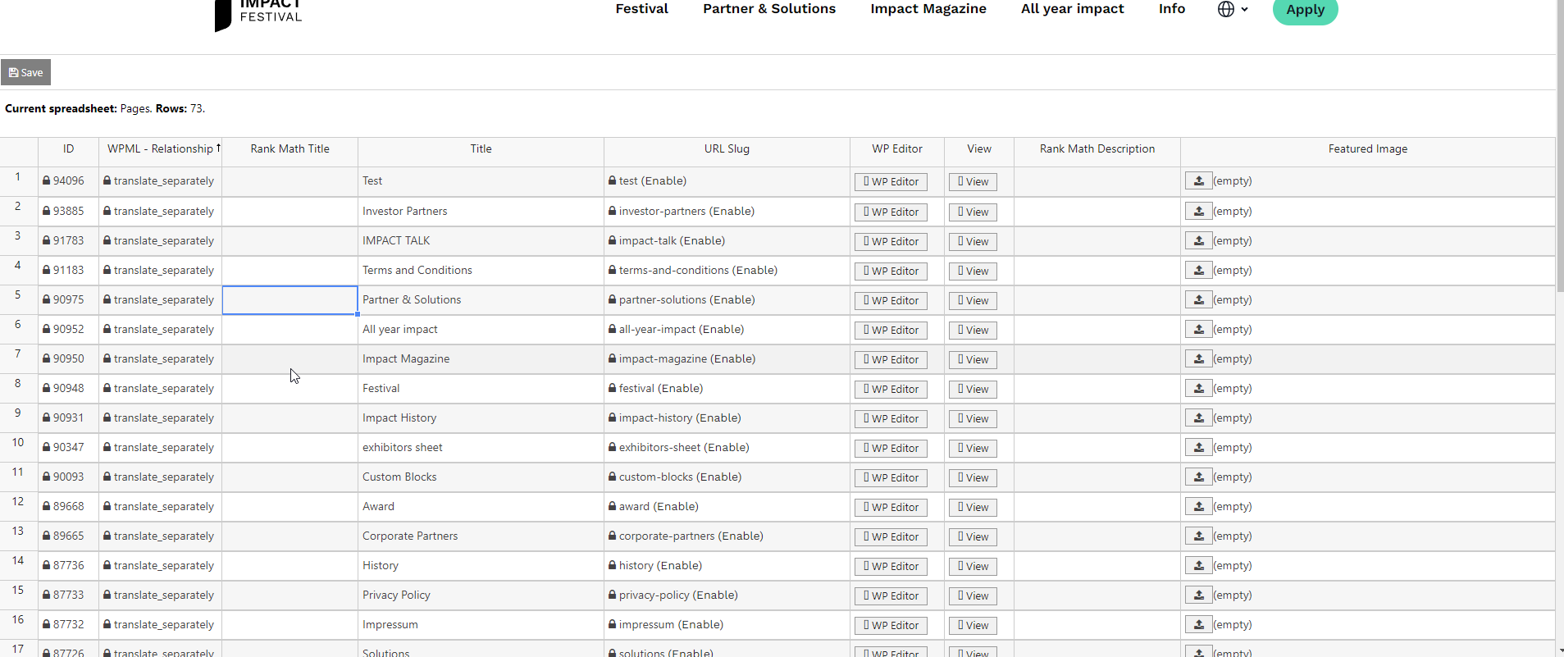Open Partner & Solutions menu item
The image size is (1564, 657).
point(769,8)
